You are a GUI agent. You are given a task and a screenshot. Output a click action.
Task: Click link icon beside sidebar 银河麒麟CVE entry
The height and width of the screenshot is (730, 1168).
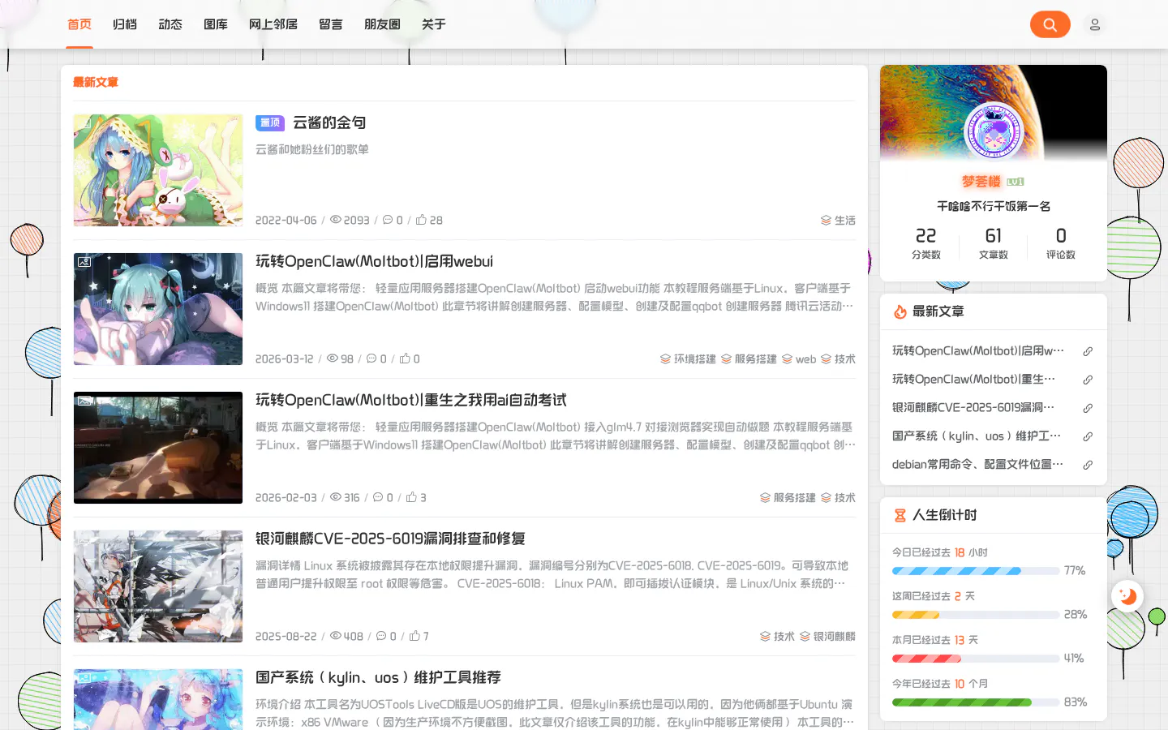[x=1088, y=408]
